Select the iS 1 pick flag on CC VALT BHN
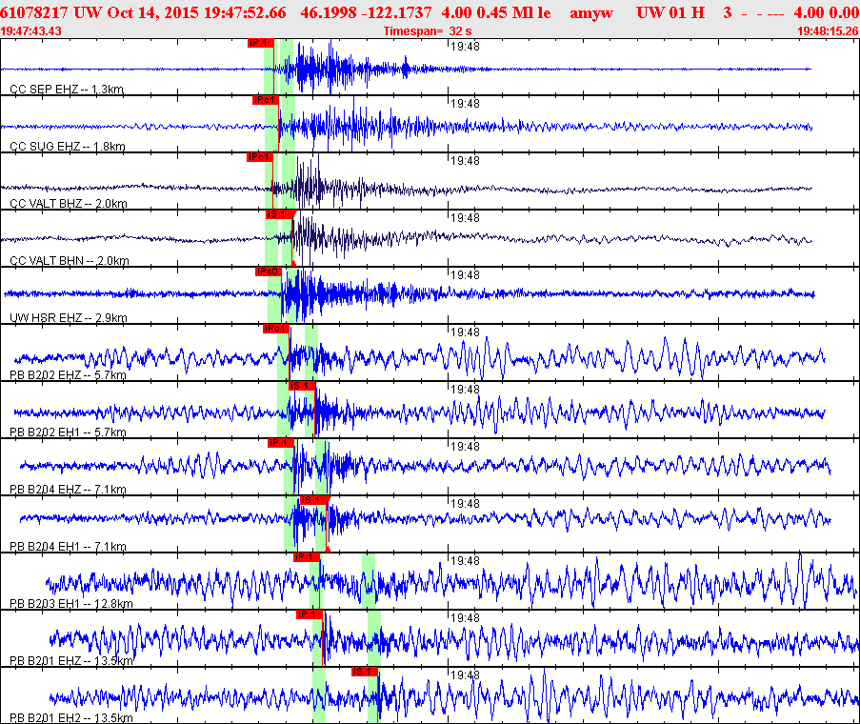This screenshot has height=724, width=860. coord(280,214)
